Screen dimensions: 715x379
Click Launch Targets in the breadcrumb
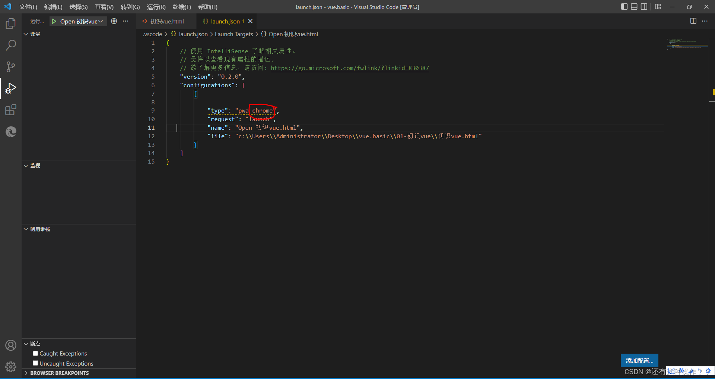point(234,34)
